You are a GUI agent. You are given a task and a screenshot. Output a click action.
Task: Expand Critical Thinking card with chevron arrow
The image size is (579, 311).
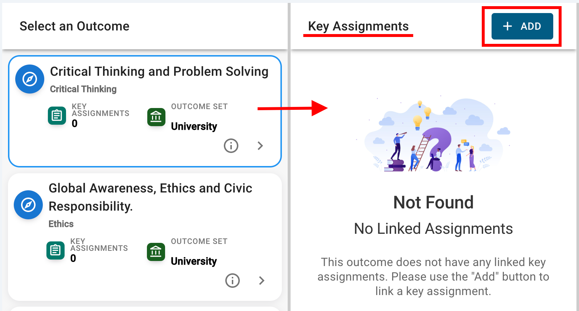260,146
